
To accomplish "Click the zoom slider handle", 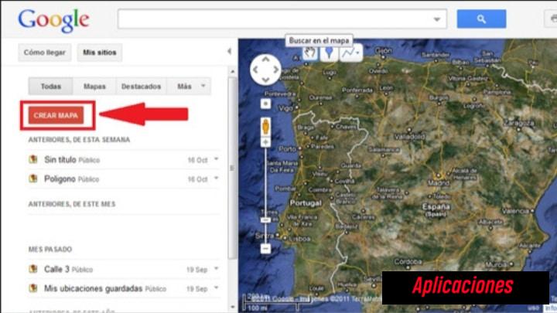I will pos(265,220).
